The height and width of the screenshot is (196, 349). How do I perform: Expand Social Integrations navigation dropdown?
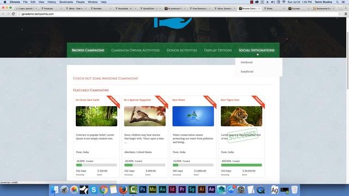tap(256, 50)
